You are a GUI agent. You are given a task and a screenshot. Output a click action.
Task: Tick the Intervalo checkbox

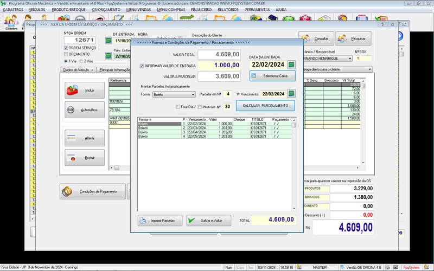click(x=199, y=106)
